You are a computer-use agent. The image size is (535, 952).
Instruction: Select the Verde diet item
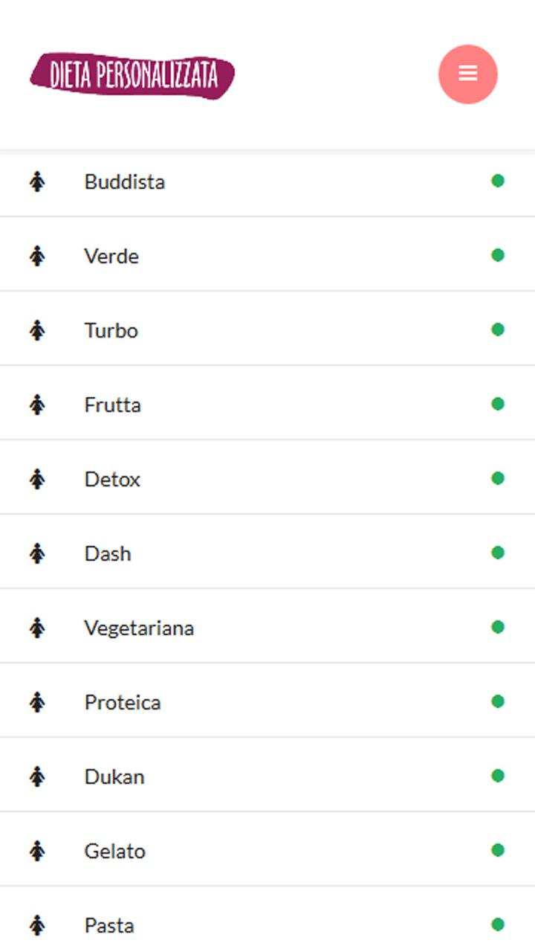pos(111,256)
